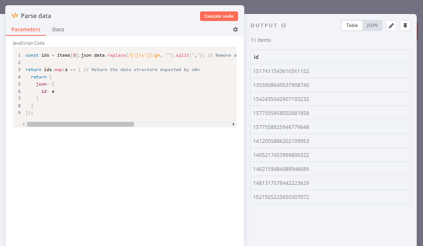Viewport: 423px width, 246px height.
Task: Click the horizontal scrollbar below the code
Action: 80,124
